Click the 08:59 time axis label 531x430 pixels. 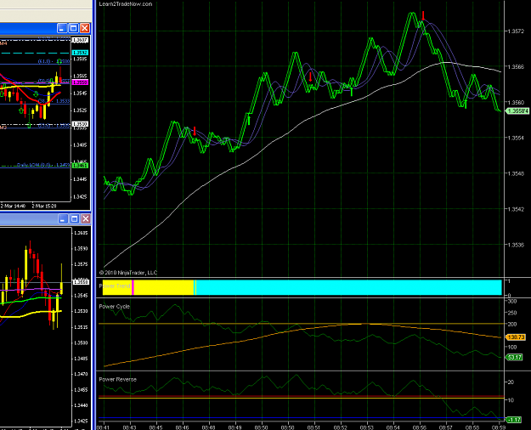[499, 427]
